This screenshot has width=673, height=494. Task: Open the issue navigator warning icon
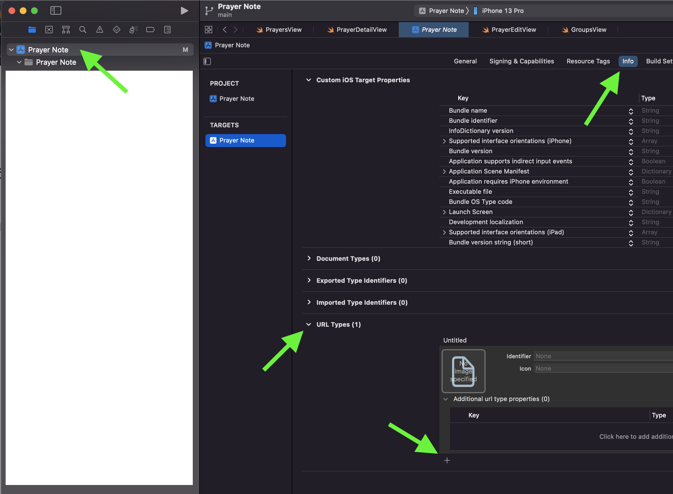pyautogui.click(x=100, y=30)
